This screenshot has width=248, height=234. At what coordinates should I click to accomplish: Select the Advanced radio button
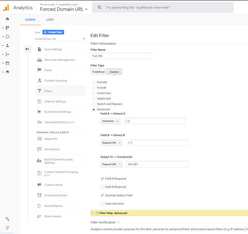coord(94,110)
